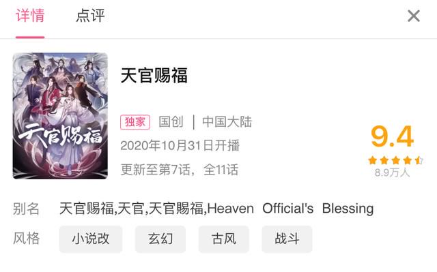Click the third rating star
The image size is (437, 272).
pyautogui.click(x=396, y=160)
